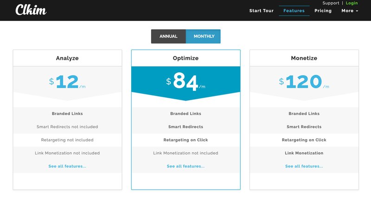Click Retargeting on Click in Monetize
The height and width of the screenshot is (205, 371).
[x=304, y=140]
